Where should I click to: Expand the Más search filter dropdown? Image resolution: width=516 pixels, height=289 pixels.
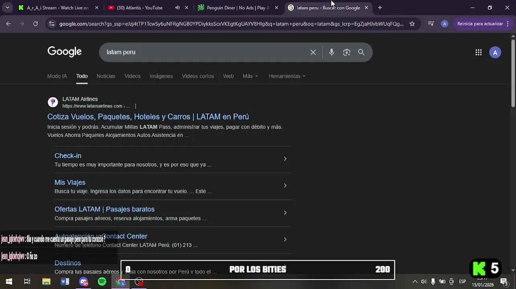click(x=250, y=76)
